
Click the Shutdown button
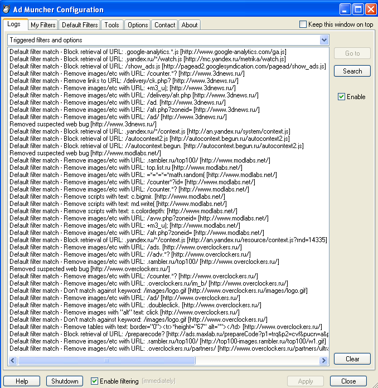pos(65,381)
